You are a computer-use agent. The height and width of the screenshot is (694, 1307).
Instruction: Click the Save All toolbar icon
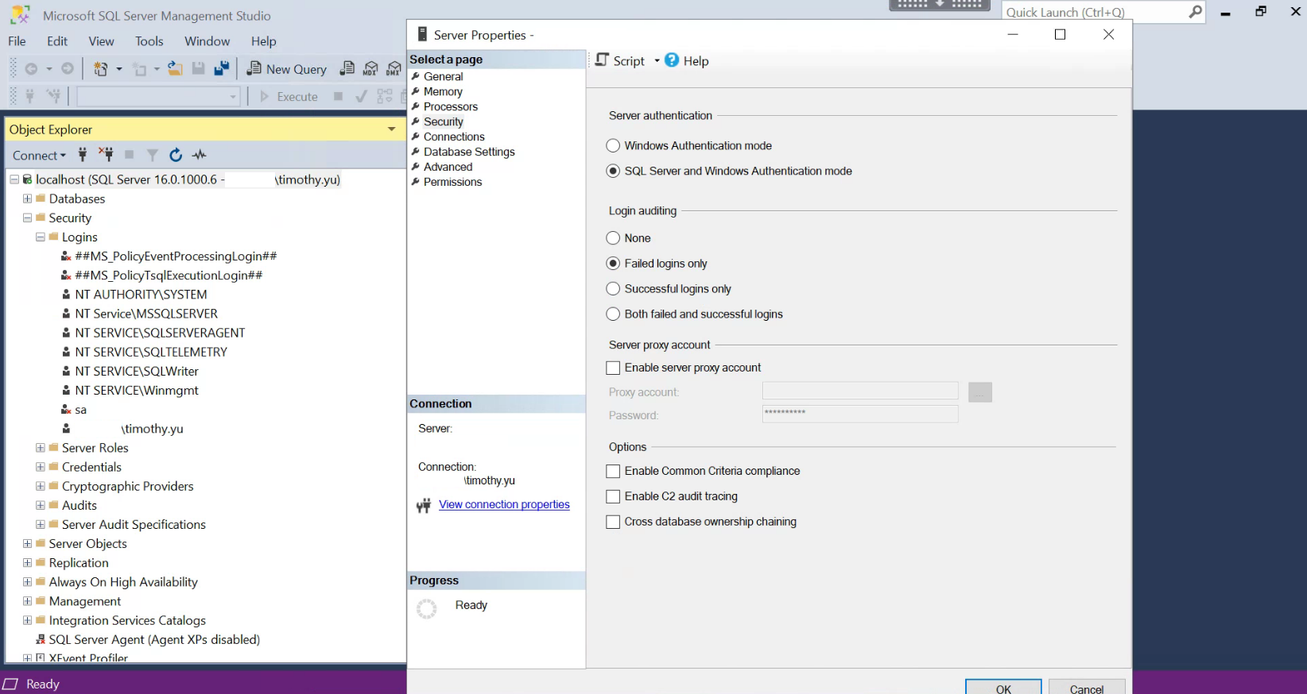click(222, 69)
